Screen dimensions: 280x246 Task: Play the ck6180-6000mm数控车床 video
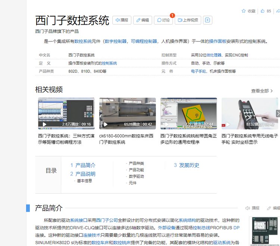pyautogui.click(x=127, y=113)
